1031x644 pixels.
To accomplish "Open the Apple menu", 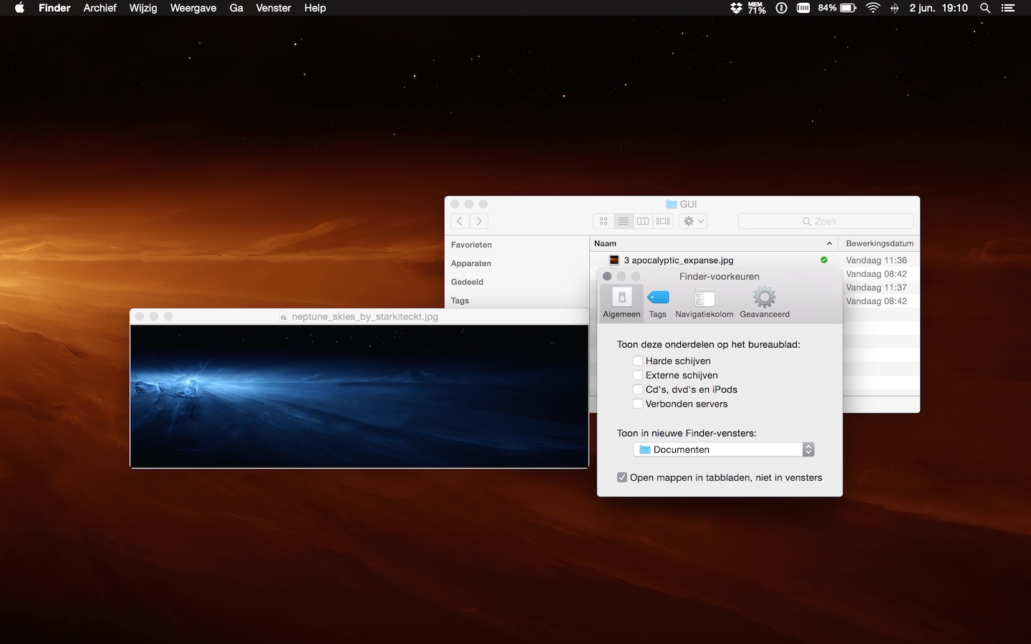I will 19,8.
